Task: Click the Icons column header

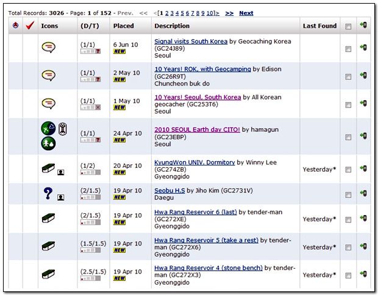Action: (x=49, y=26)
